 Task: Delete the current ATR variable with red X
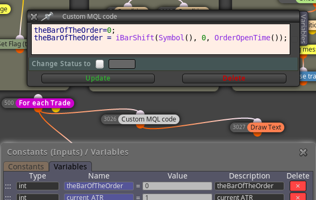[x=298, y=197]
